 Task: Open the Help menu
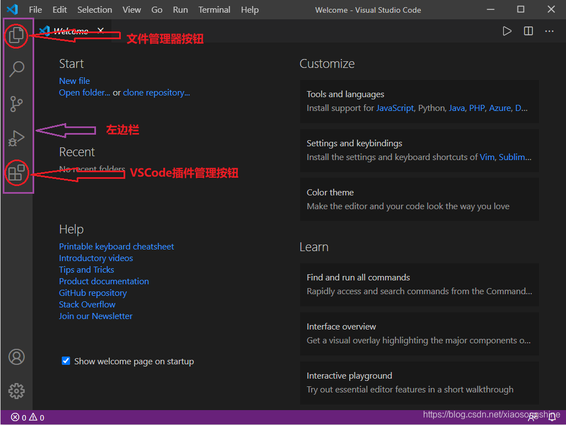click(250, 10)
